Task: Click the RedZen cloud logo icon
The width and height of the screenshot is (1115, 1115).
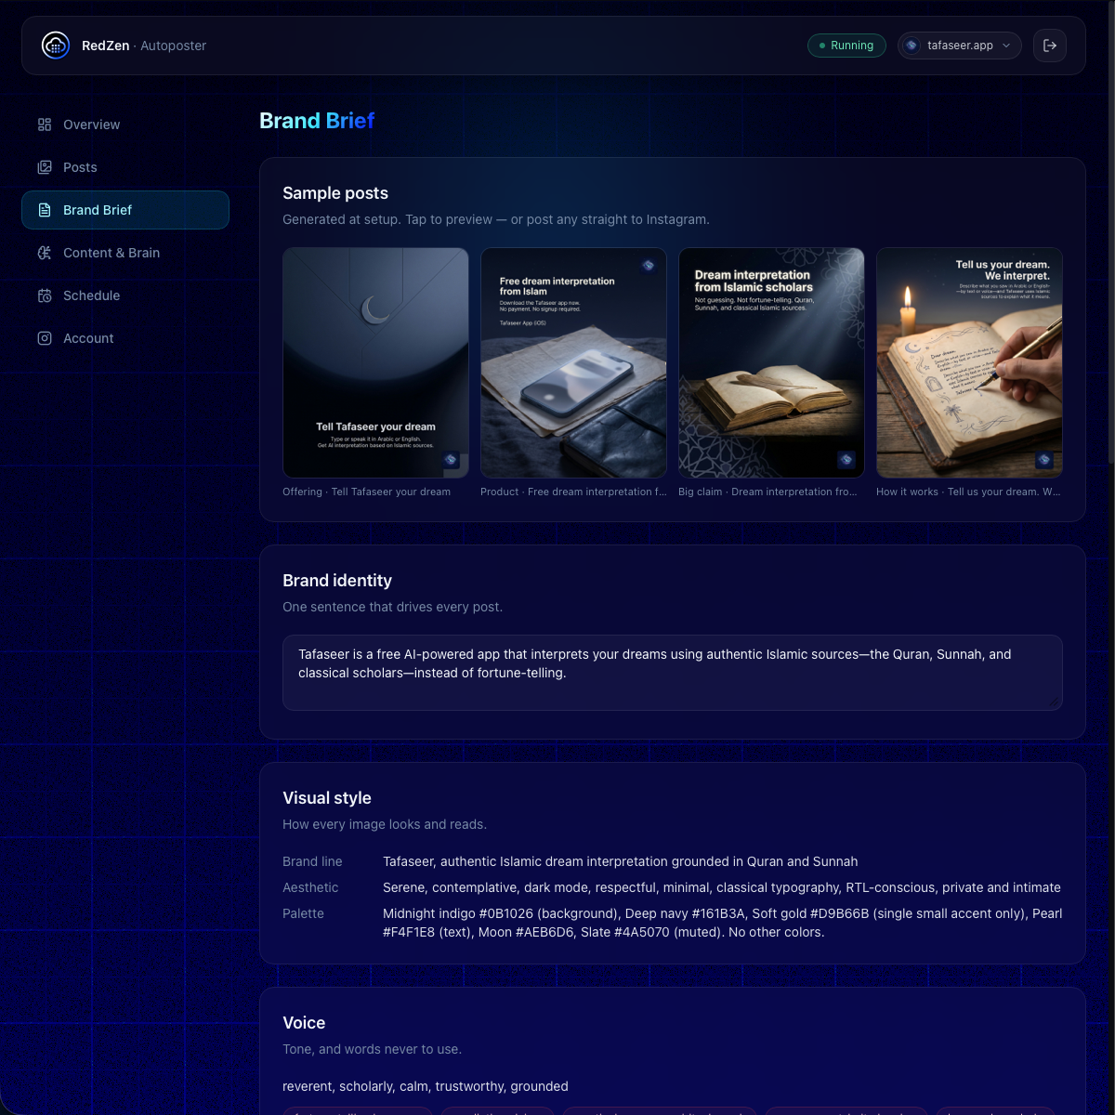Action: (x=56, y=45)
